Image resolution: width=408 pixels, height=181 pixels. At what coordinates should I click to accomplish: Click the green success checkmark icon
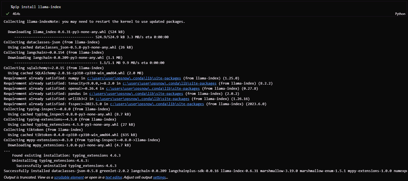pos(8,13)
